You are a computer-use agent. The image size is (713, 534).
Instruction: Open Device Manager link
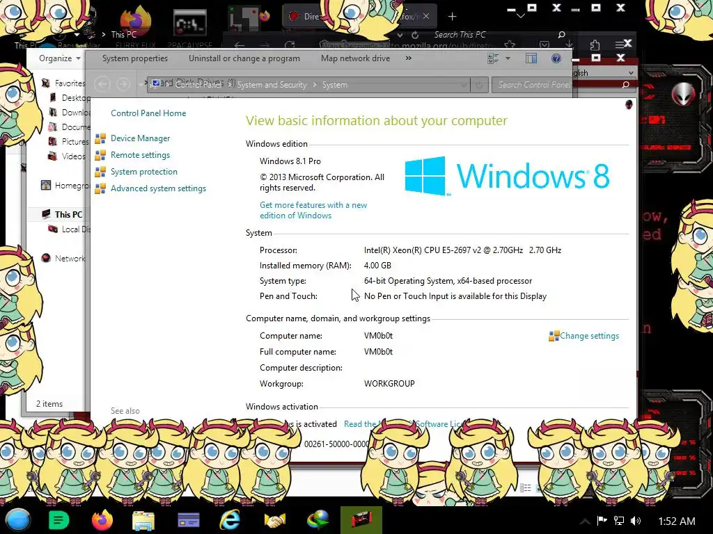[140, 138]
